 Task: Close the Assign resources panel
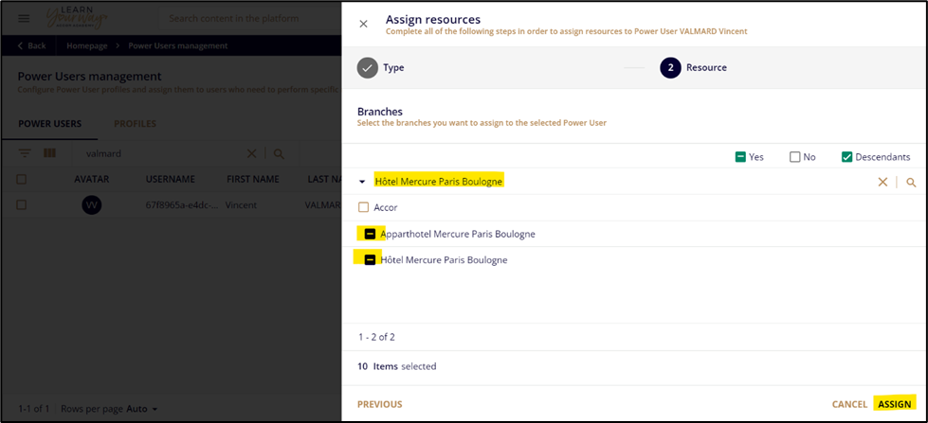point(363,24)
